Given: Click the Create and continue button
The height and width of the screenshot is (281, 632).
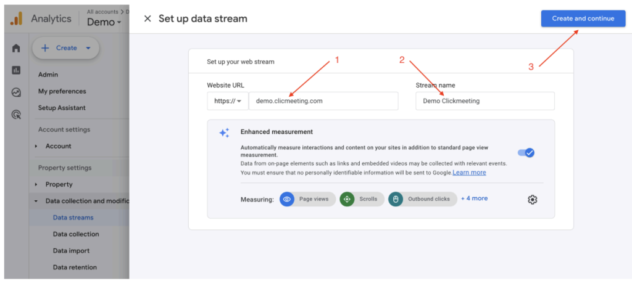Looking at the screenshot, I should click(x=583, y=18).
